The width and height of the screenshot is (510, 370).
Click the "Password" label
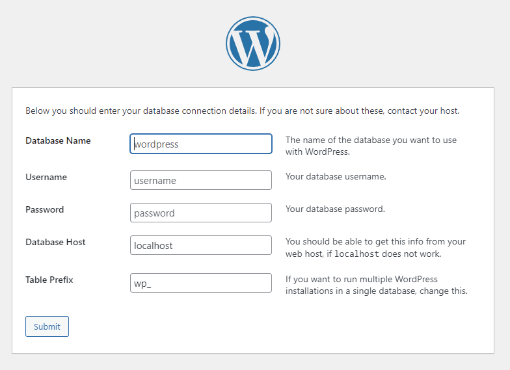pos(44,209)
